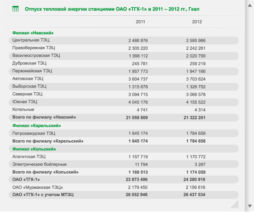The height and width of the screenshot is (213, 254).
Task: Click value 4 045 176 for Южная ТЭЦ
Action: [x=138, y=102]
